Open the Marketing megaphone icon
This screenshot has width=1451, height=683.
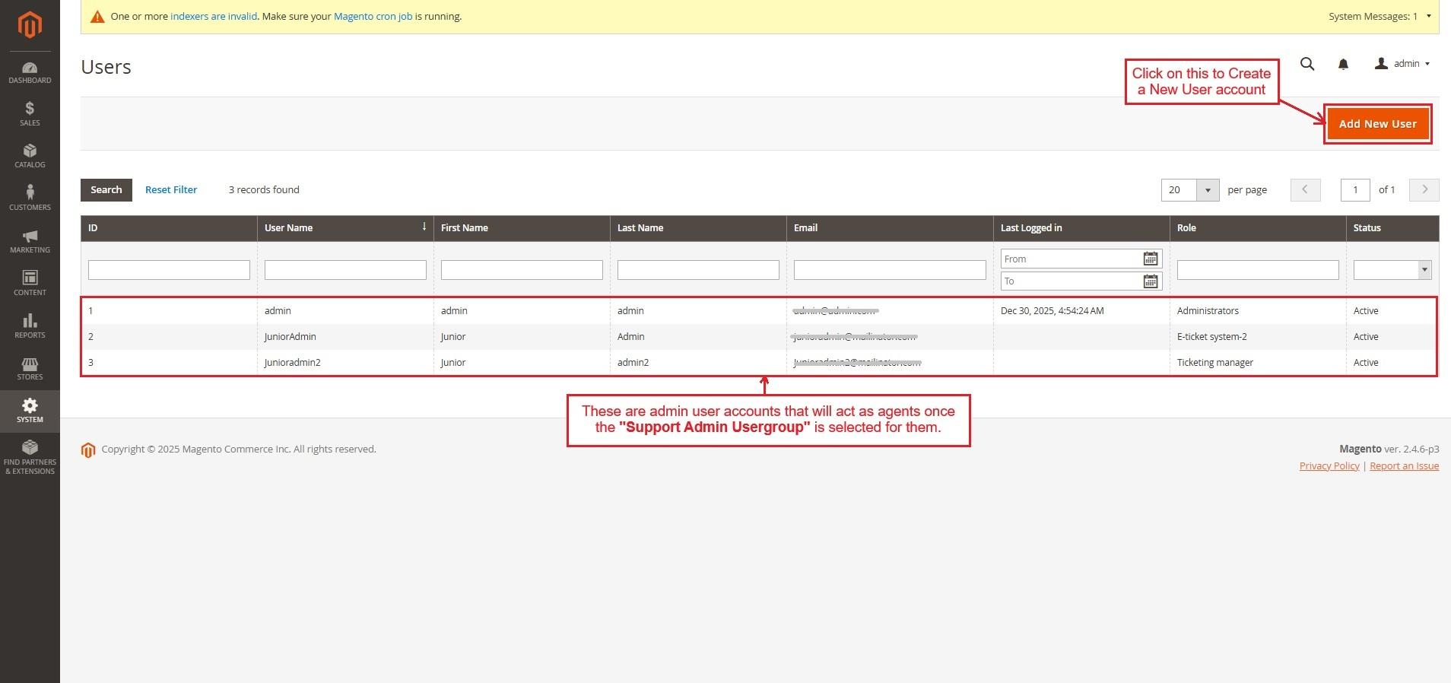30,240
